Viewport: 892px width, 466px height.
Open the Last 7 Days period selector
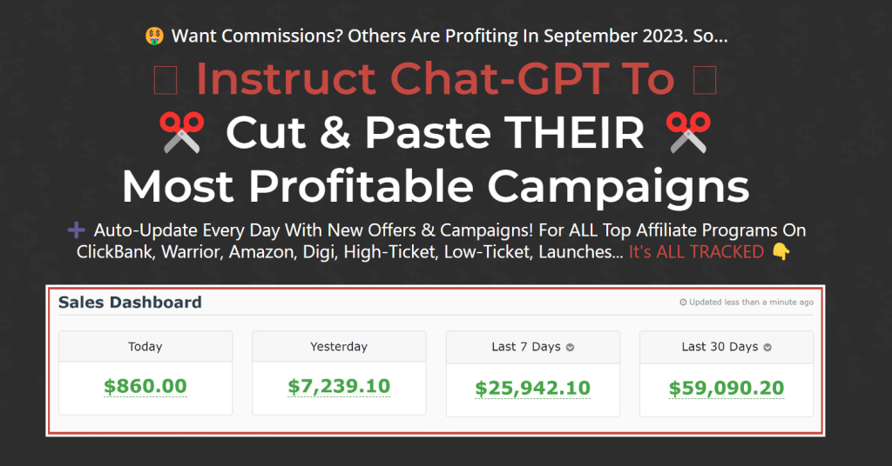click(x=533, y=347)
